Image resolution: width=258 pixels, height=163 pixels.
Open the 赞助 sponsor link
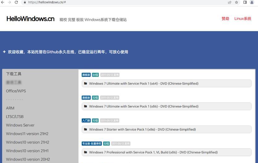[x=225, y=19]
